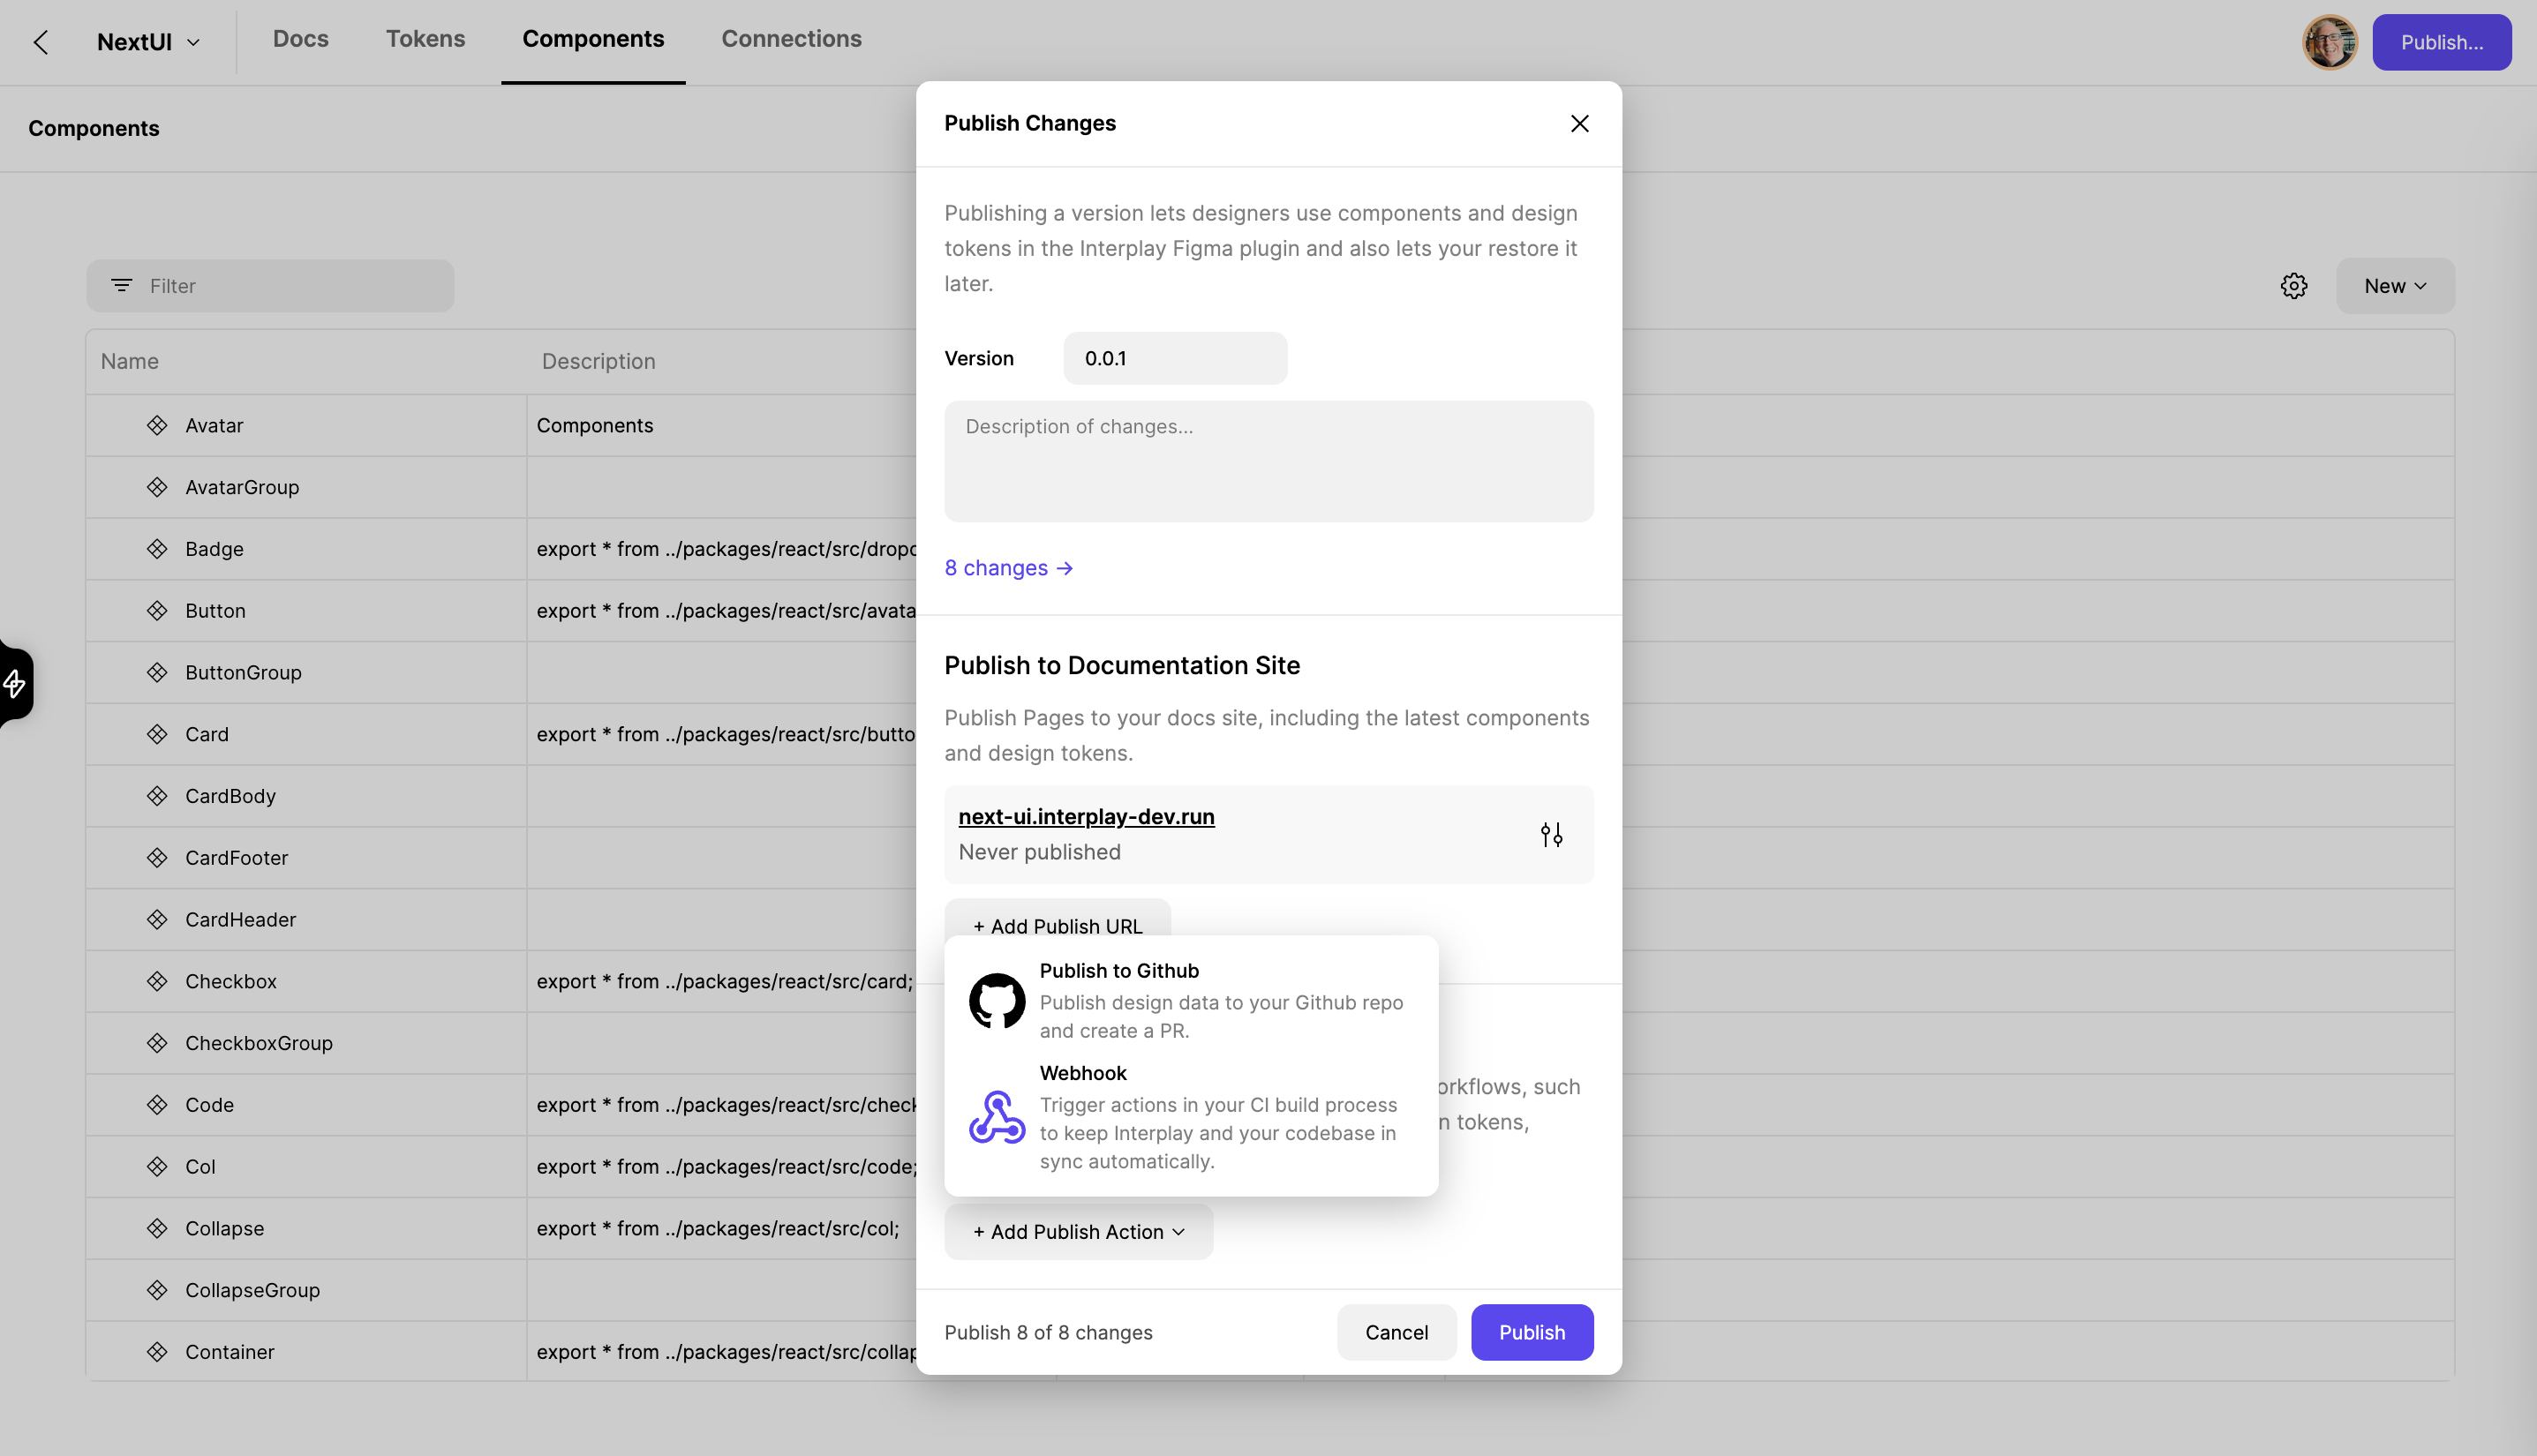Click the CollapseGroup component icon
2537x1456 pixels.
point(157,1290)
